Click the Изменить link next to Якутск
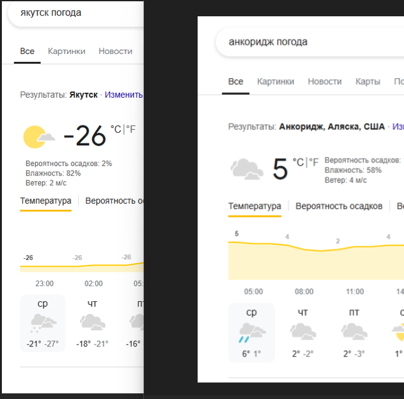Screen dimensions: 404x399 pos(124,95)
